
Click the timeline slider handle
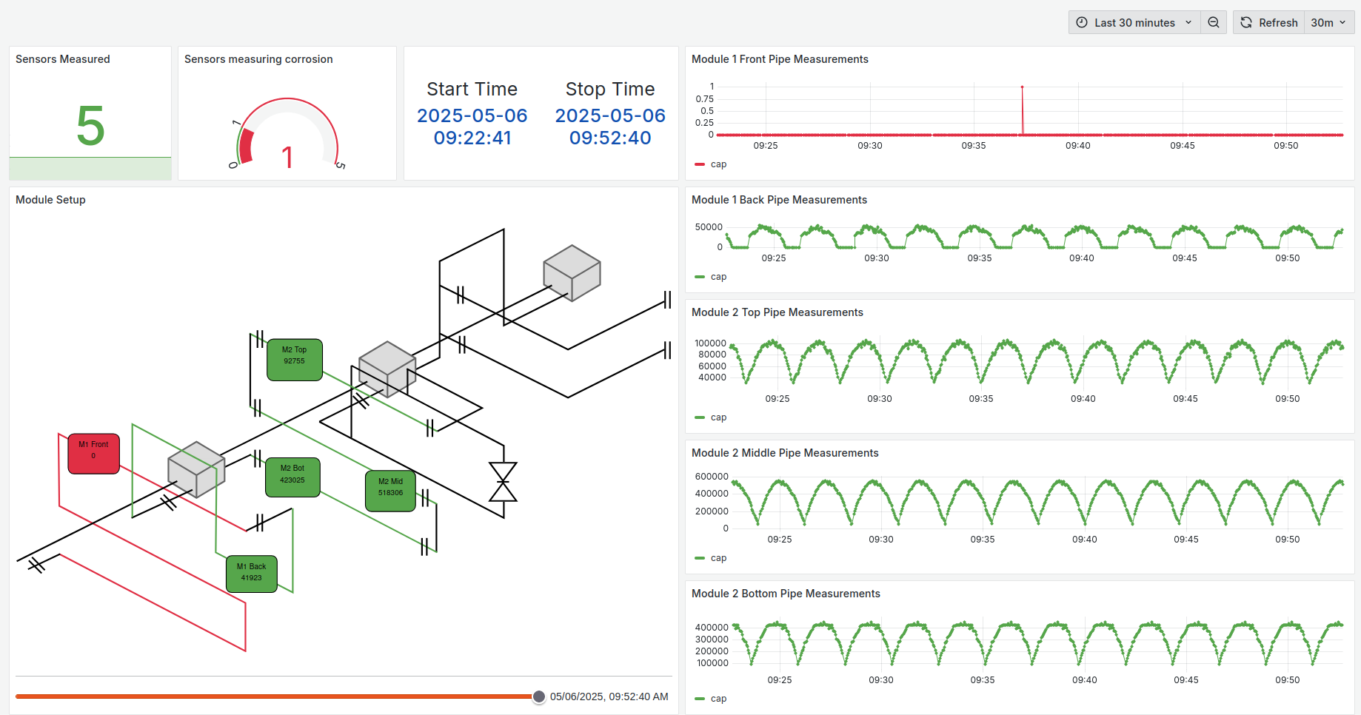coord(539,696)
